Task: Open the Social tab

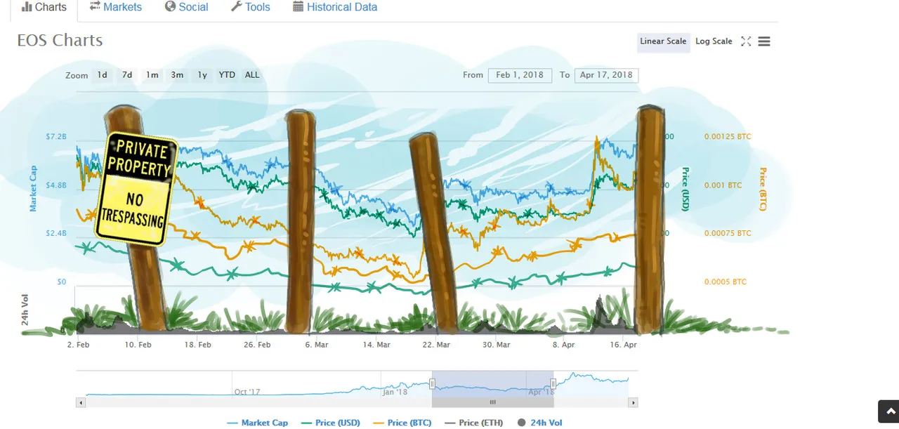Action: coord(186,8)
